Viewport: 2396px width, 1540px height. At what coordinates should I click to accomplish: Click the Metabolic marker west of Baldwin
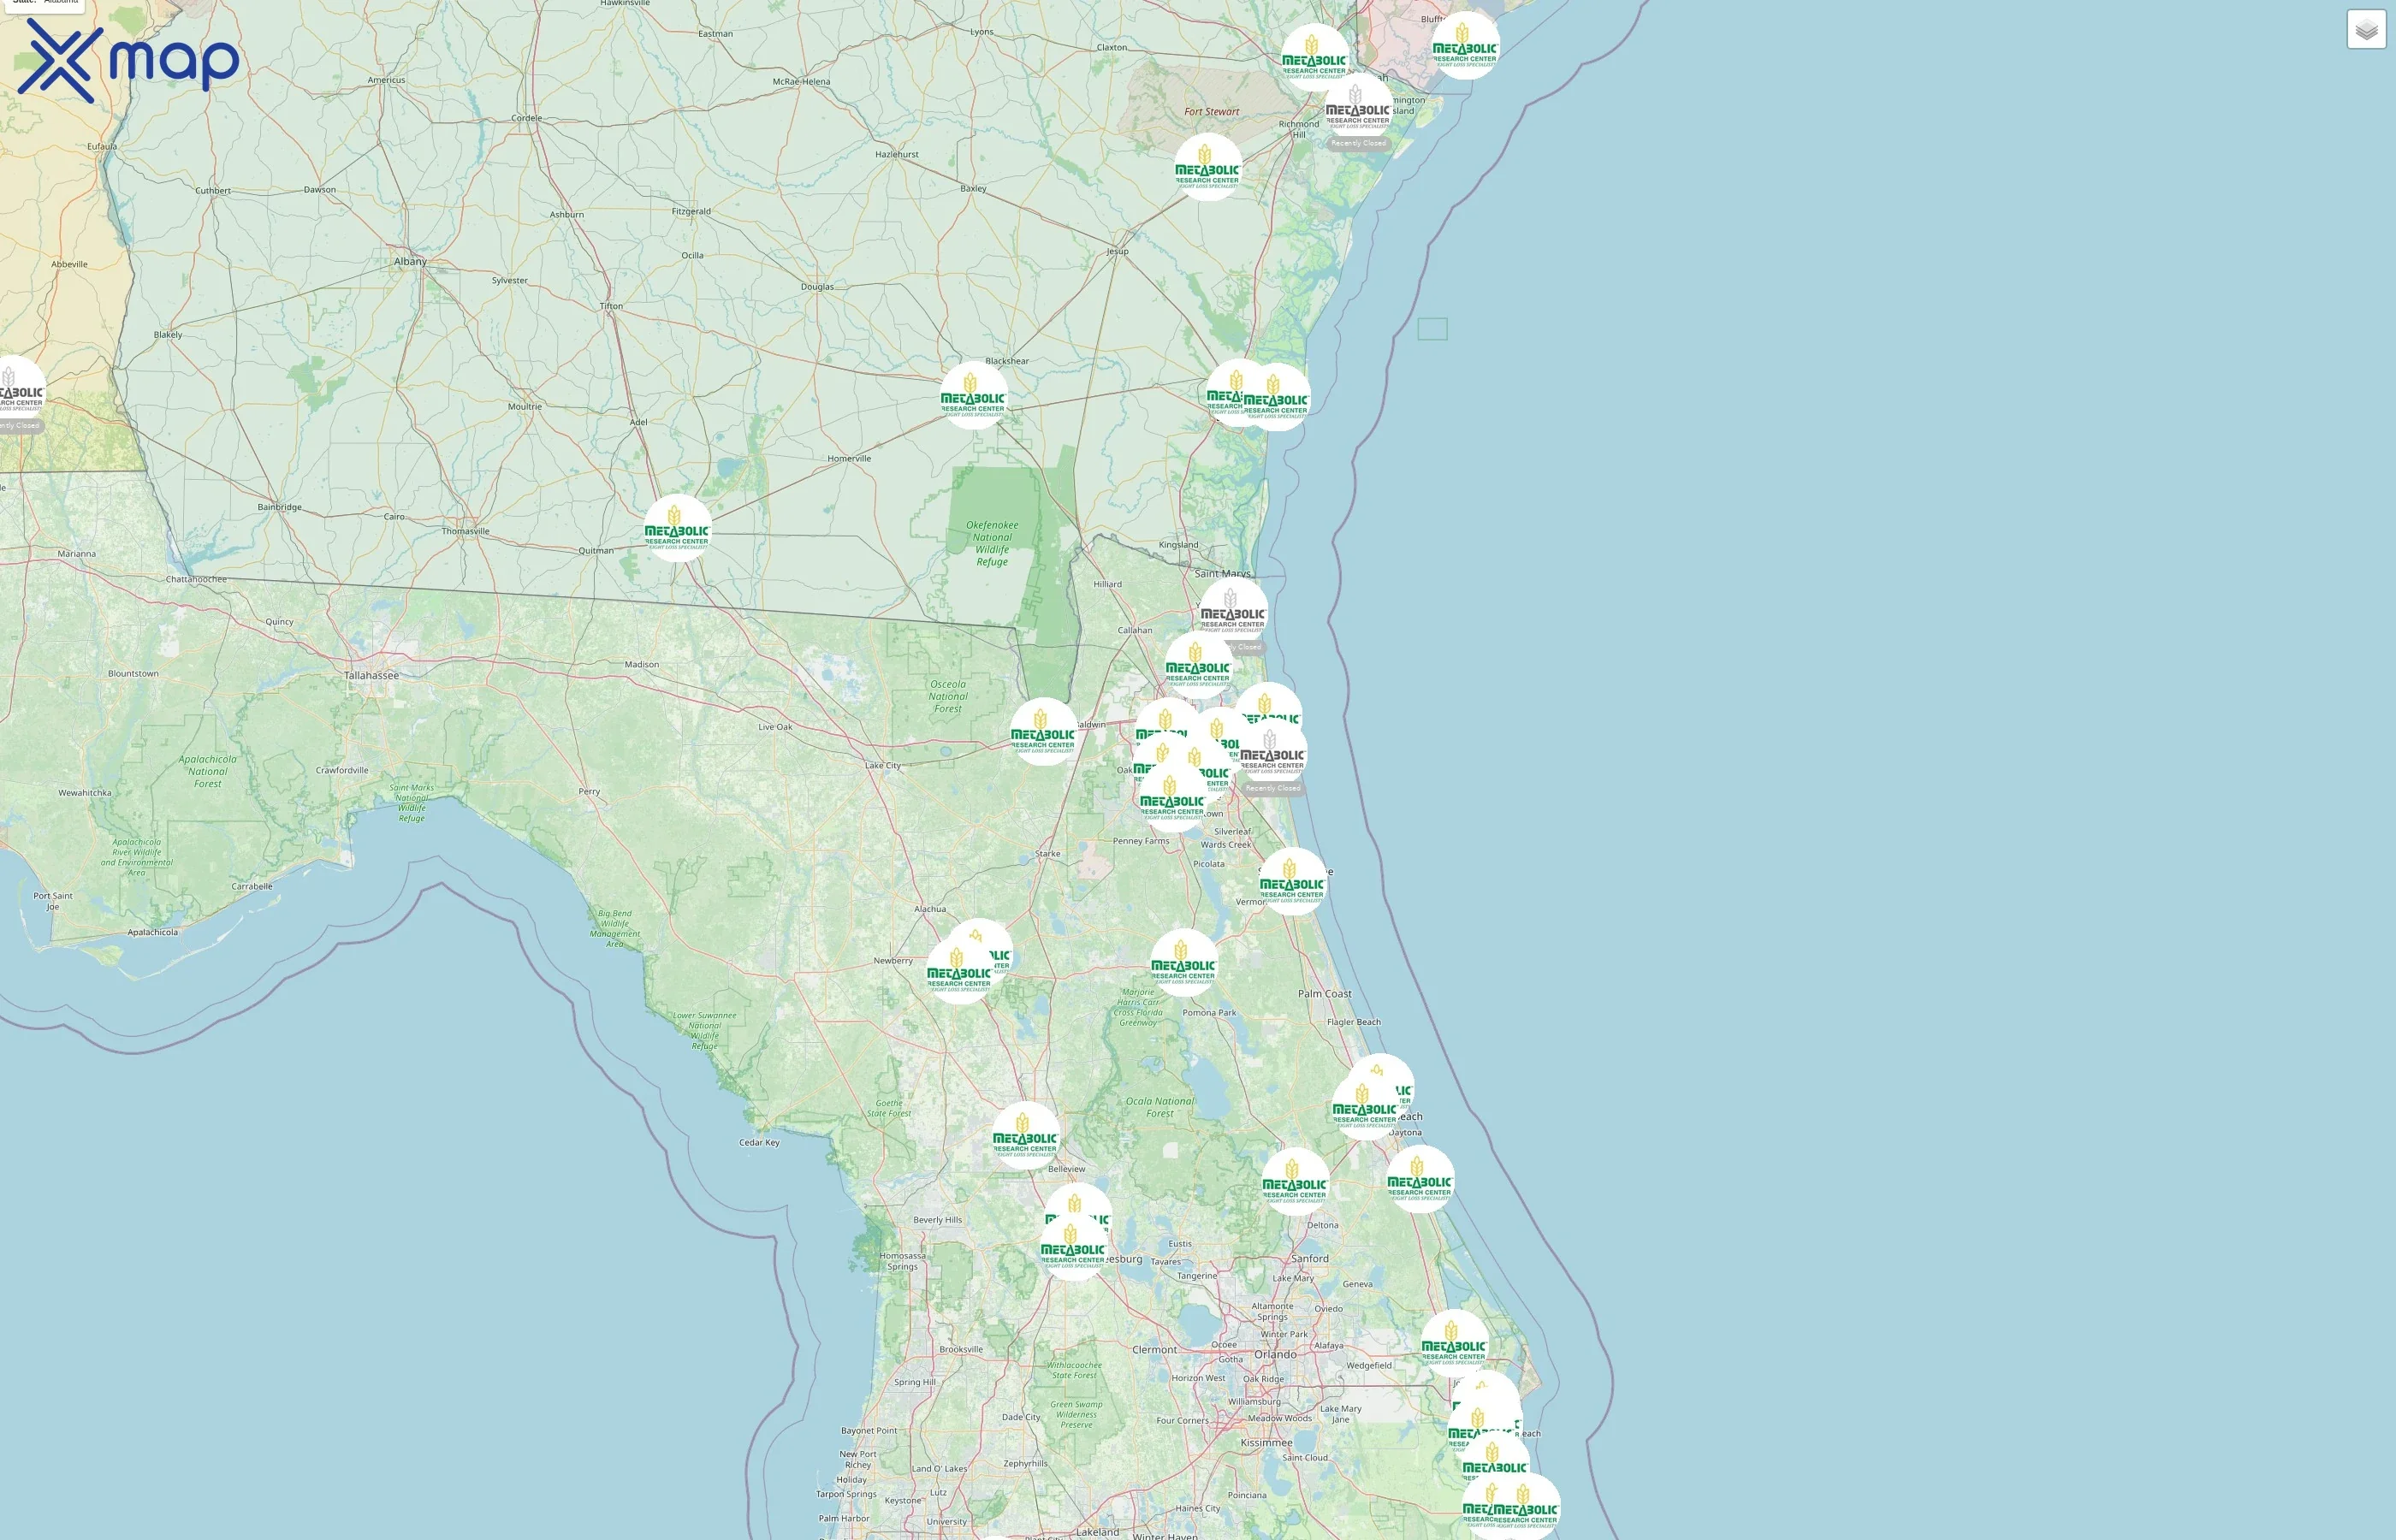[x=1043, y=731]
